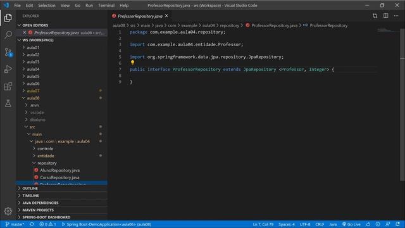
Task: Click the VS Code logo icon
Action: [x=6, y=5]
